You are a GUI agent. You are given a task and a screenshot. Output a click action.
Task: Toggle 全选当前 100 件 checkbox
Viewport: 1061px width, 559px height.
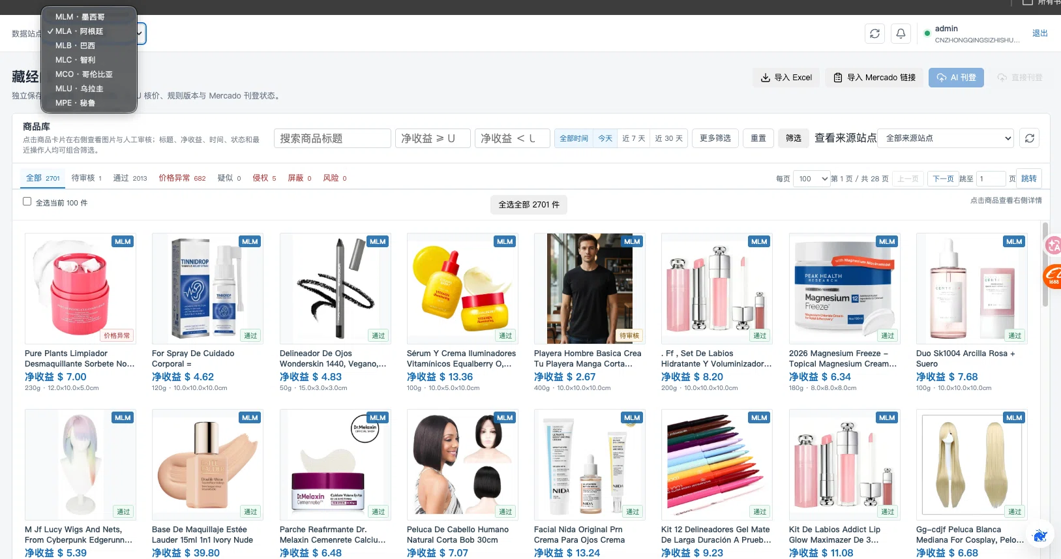point(27,202)
